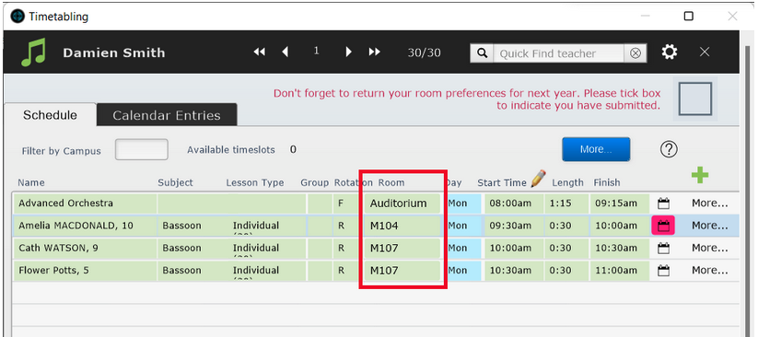This screenshot has width=758, height=337.
Task: Click the Name column header
Action: tap(31, 182)
